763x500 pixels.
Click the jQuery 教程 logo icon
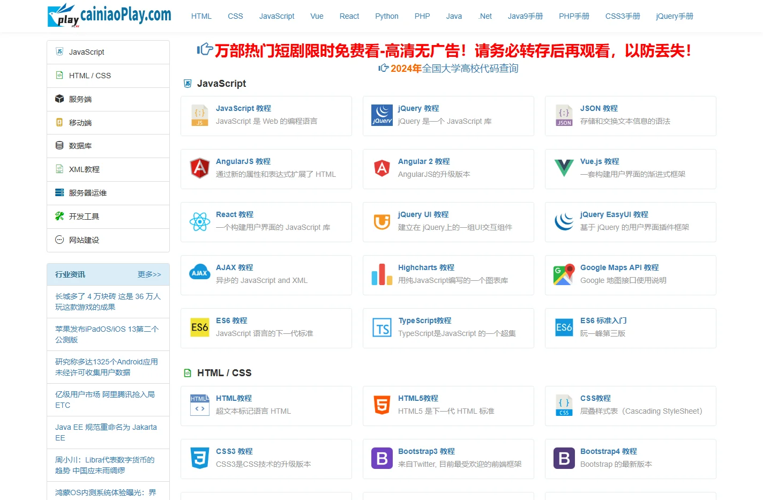tap(382, 115)
